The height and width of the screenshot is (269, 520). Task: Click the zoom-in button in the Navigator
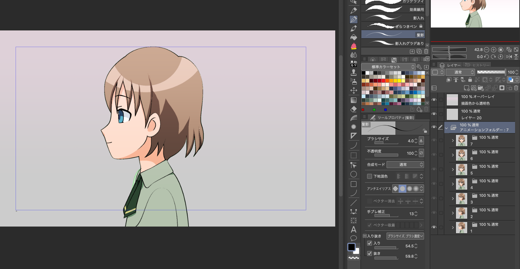pyautogui.click(x=493, y=50)
